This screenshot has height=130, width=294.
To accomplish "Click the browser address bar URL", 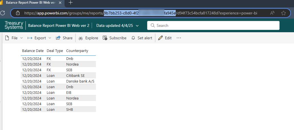I will (141, 13).
